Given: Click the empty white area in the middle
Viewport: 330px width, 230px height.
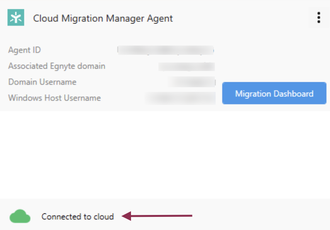Looking at the screenshot, I should 165,154.
